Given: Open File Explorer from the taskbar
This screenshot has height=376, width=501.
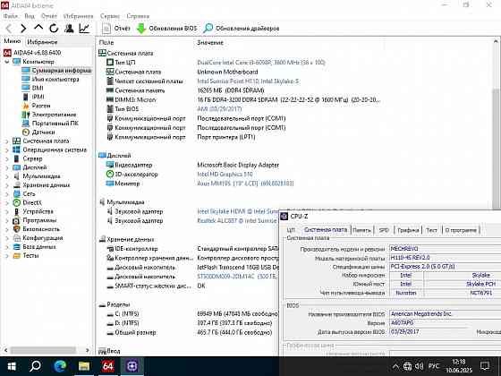Looking at the screenshot, I should 84,366.
